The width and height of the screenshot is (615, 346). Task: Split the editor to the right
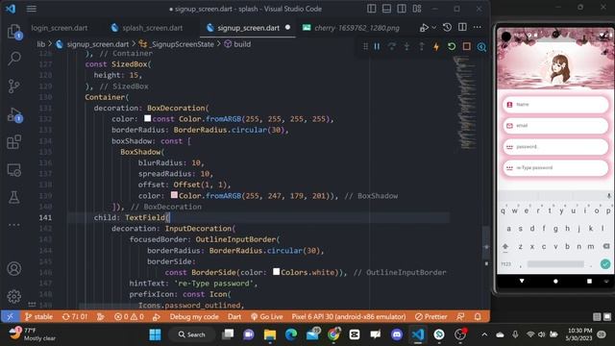pos(462,27)
